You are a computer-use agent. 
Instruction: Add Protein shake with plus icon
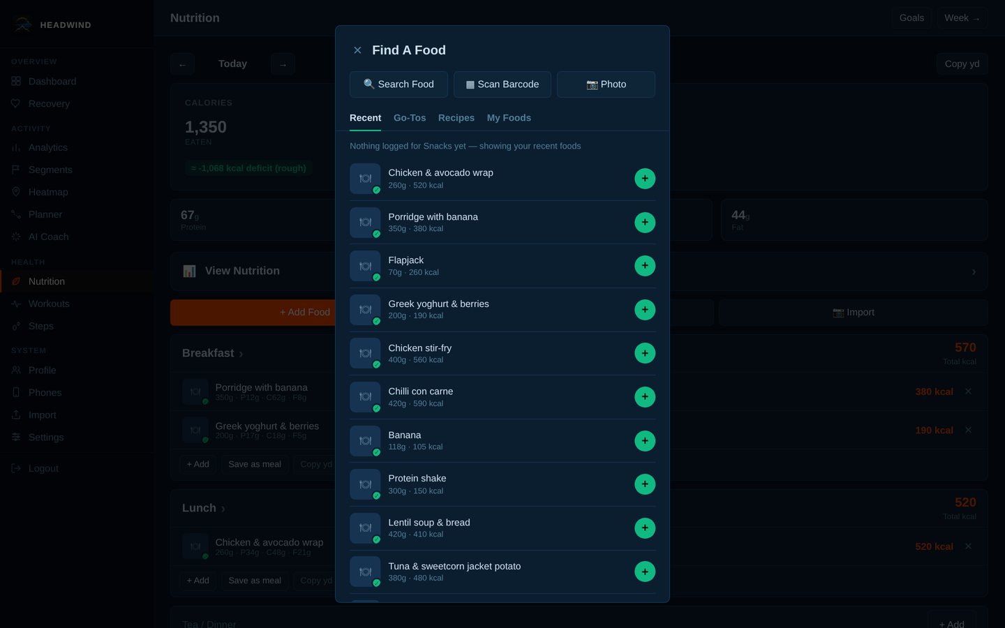645,484
